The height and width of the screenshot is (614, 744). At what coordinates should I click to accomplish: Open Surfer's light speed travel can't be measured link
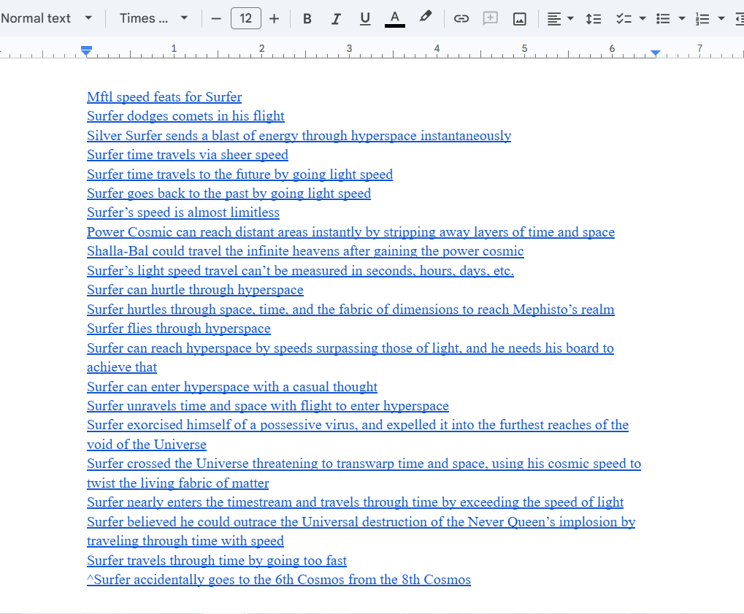pyautogui.click(x=300, y=270)
